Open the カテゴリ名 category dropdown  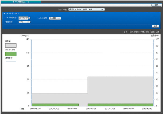tap(86, 9)
